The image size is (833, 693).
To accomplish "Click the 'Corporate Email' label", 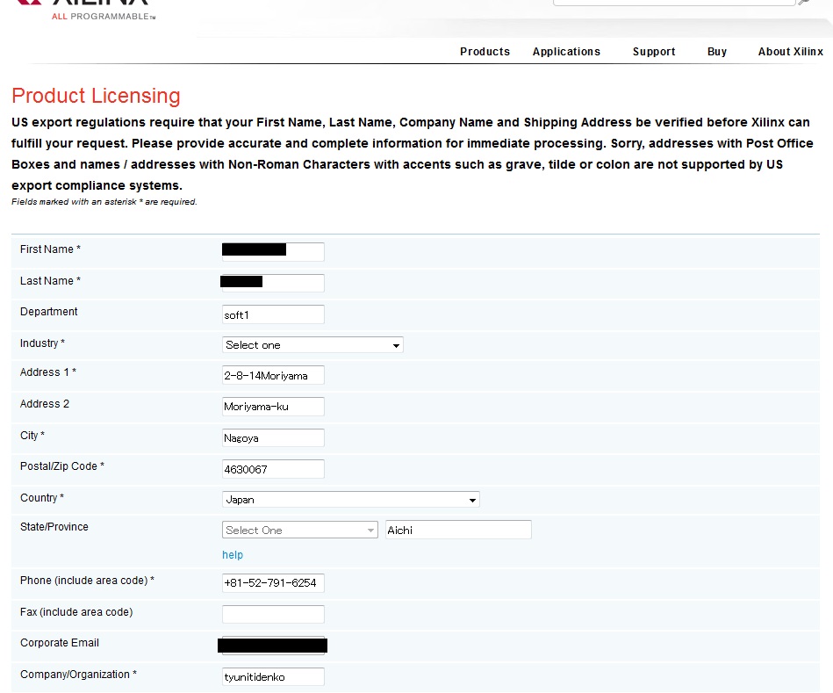I will (60, 643).
